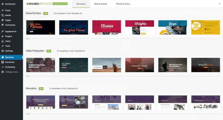Click the Pages icon in sidebar
223x120 pixels.
(x=3, y=20)
